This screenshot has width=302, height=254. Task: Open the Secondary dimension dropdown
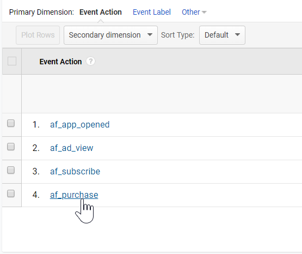pos(110,35)
